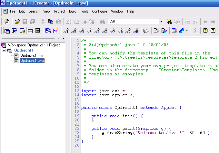This screenshot has height=153, width=219.
Task: Select Opdracht1.htm in the workspace tree
Action: [x=32, y=55]
